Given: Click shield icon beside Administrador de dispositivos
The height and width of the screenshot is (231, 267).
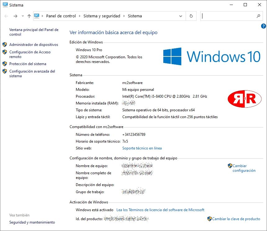Looking at the screenshot, I should point(5,45).
